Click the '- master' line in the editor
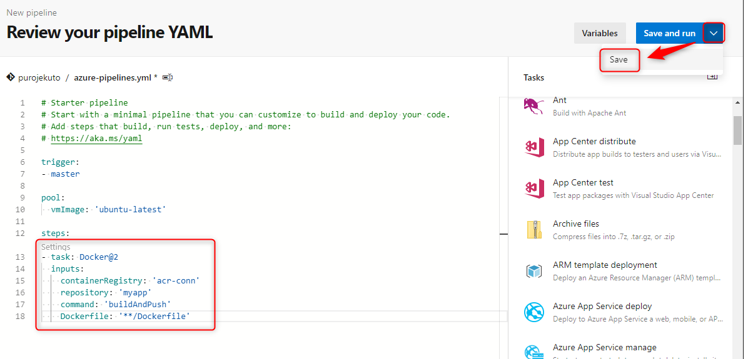Viewport: 748px width, 359px height. pyautogui.click(x=61, y=174)
